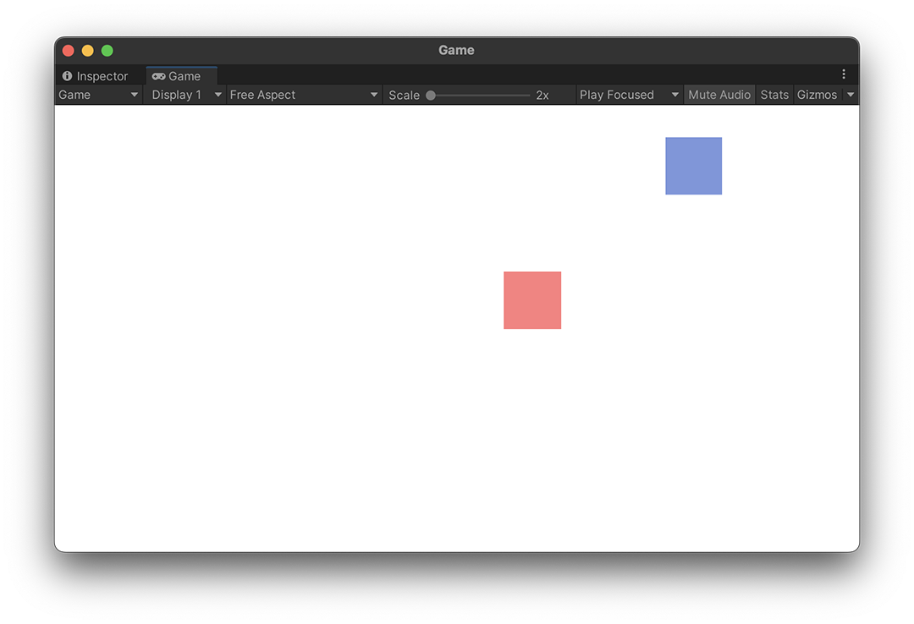
Task: Close the Game window with the red button
Action: pyautogui.click(x=69, y=51)
